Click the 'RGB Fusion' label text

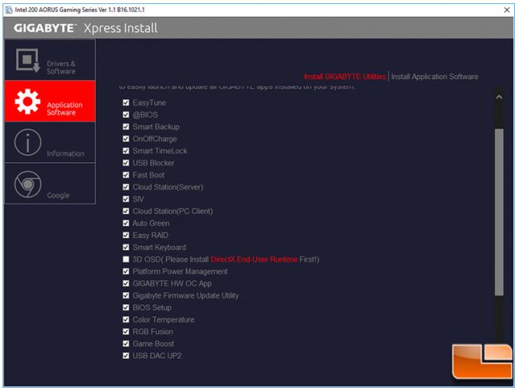tap(153, 331)
